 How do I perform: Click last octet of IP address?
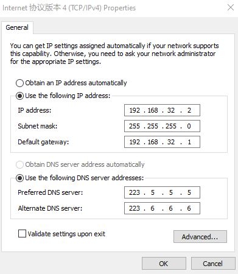click(x=189, y=110)
